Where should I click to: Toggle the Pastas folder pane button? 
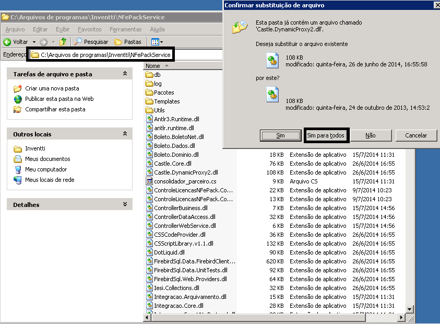128,42
